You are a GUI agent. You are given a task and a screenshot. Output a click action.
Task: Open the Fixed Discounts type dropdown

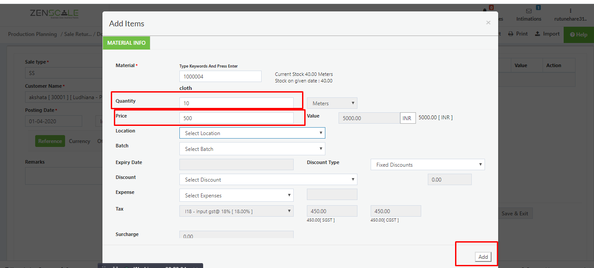click(428, 164)
